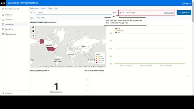Go to Visualize section
The height and width of the screenshot is (109, 194).
click(9, 19)
